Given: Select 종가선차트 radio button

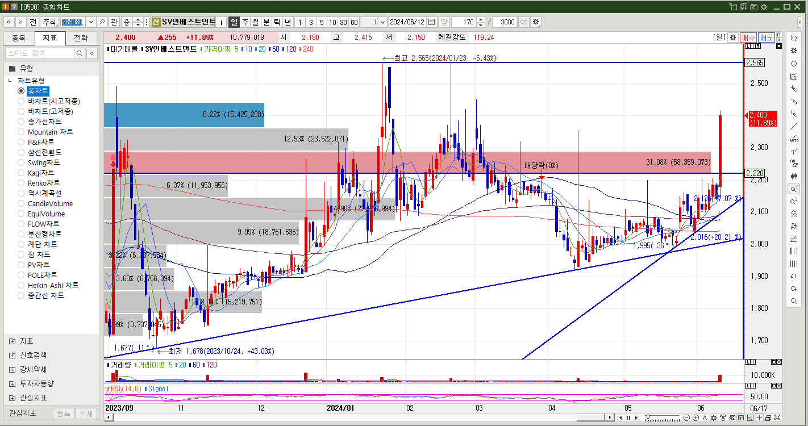Looking at the screenshot, I should (21, 122).
